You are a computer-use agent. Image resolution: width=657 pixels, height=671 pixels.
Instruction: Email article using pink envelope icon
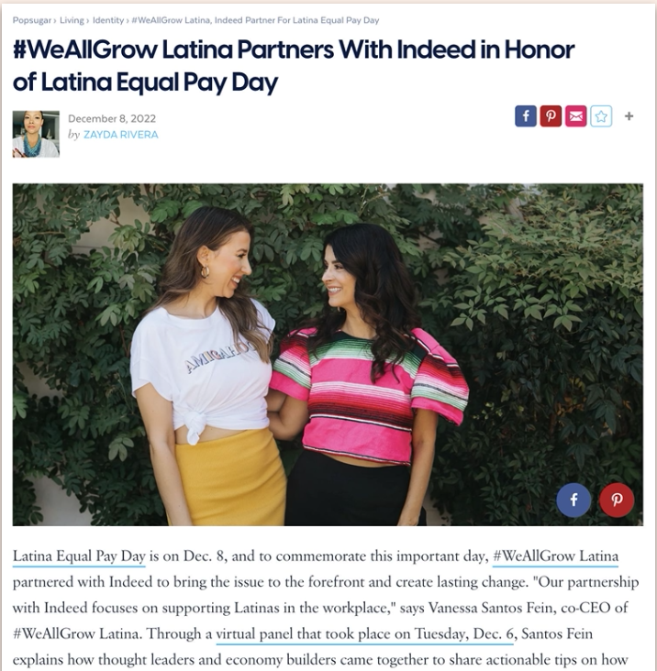(x=575, y=116)
